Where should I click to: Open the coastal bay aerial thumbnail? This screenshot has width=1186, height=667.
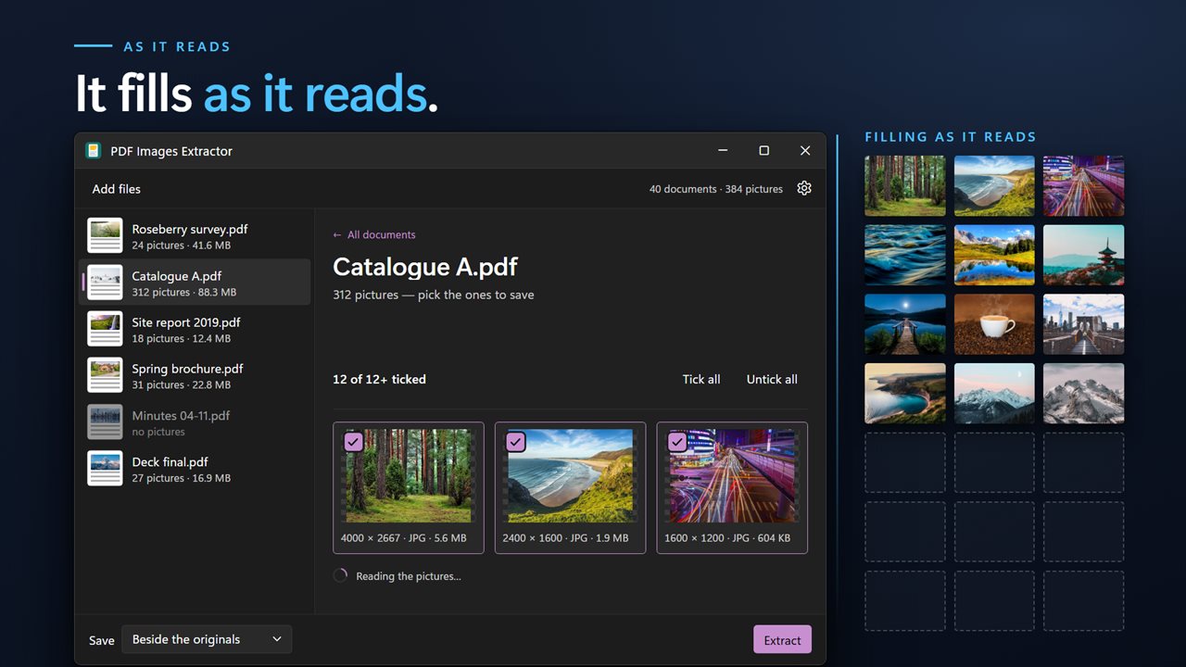click(x=905, y=394)
